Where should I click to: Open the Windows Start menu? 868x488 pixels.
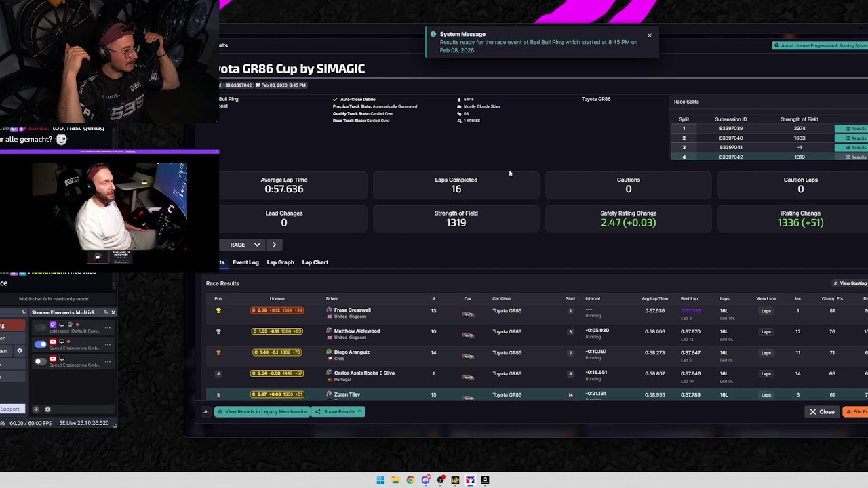pyautogui.click(x=380, y=480)
